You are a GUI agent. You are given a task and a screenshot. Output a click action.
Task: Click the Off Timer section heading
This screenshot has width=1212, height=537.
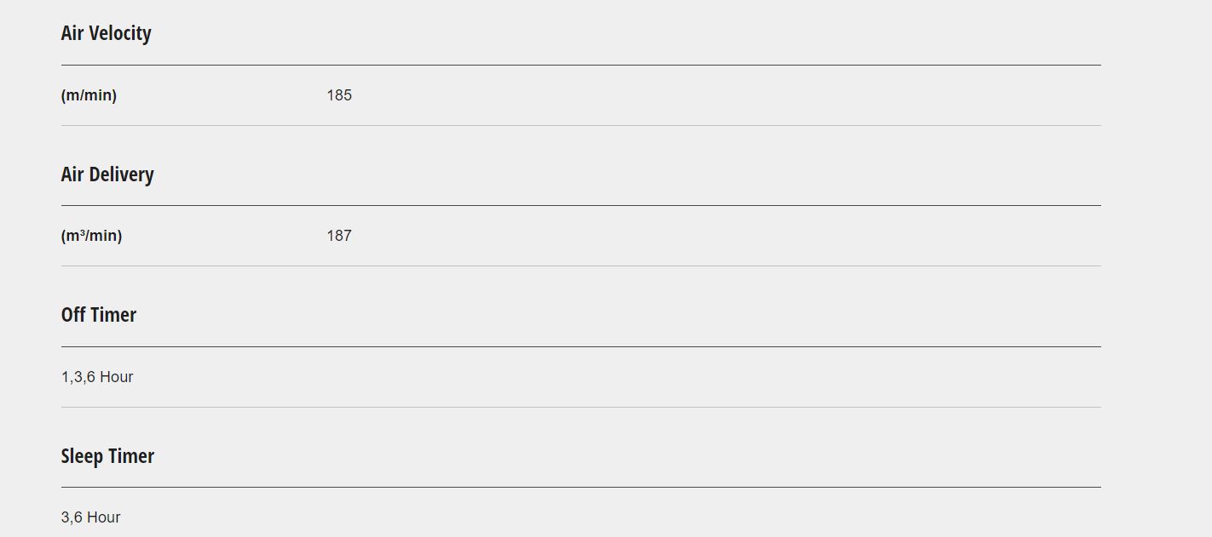[99, 315]
